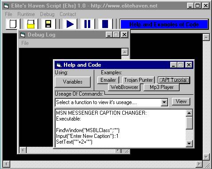212x169 pixels.
Task: Expand the function selection dropdown arrow
Action: pos(164,102)
